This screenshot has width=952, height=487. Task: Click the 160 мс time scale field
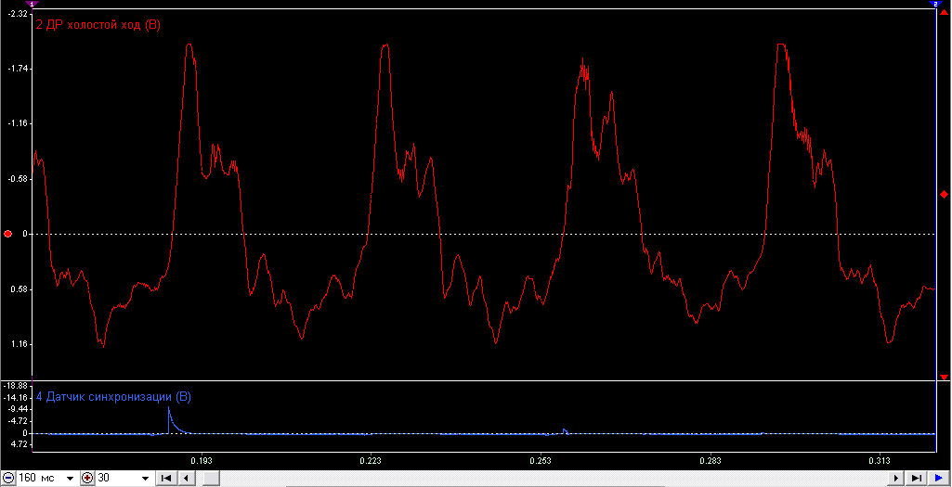tap(41, 479)
